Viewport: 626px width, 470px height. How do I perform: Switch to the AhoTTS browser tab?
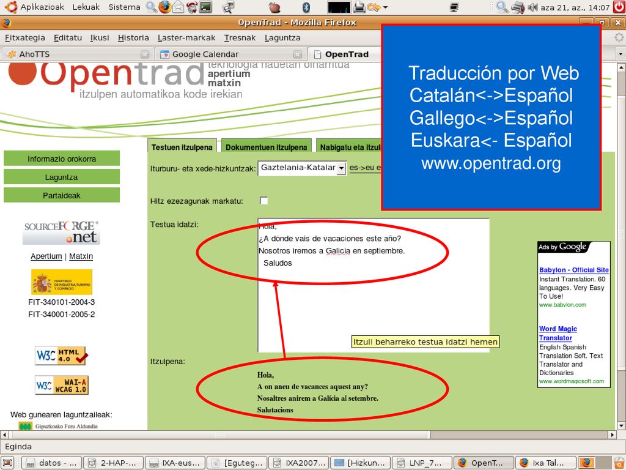click(78, 54)
